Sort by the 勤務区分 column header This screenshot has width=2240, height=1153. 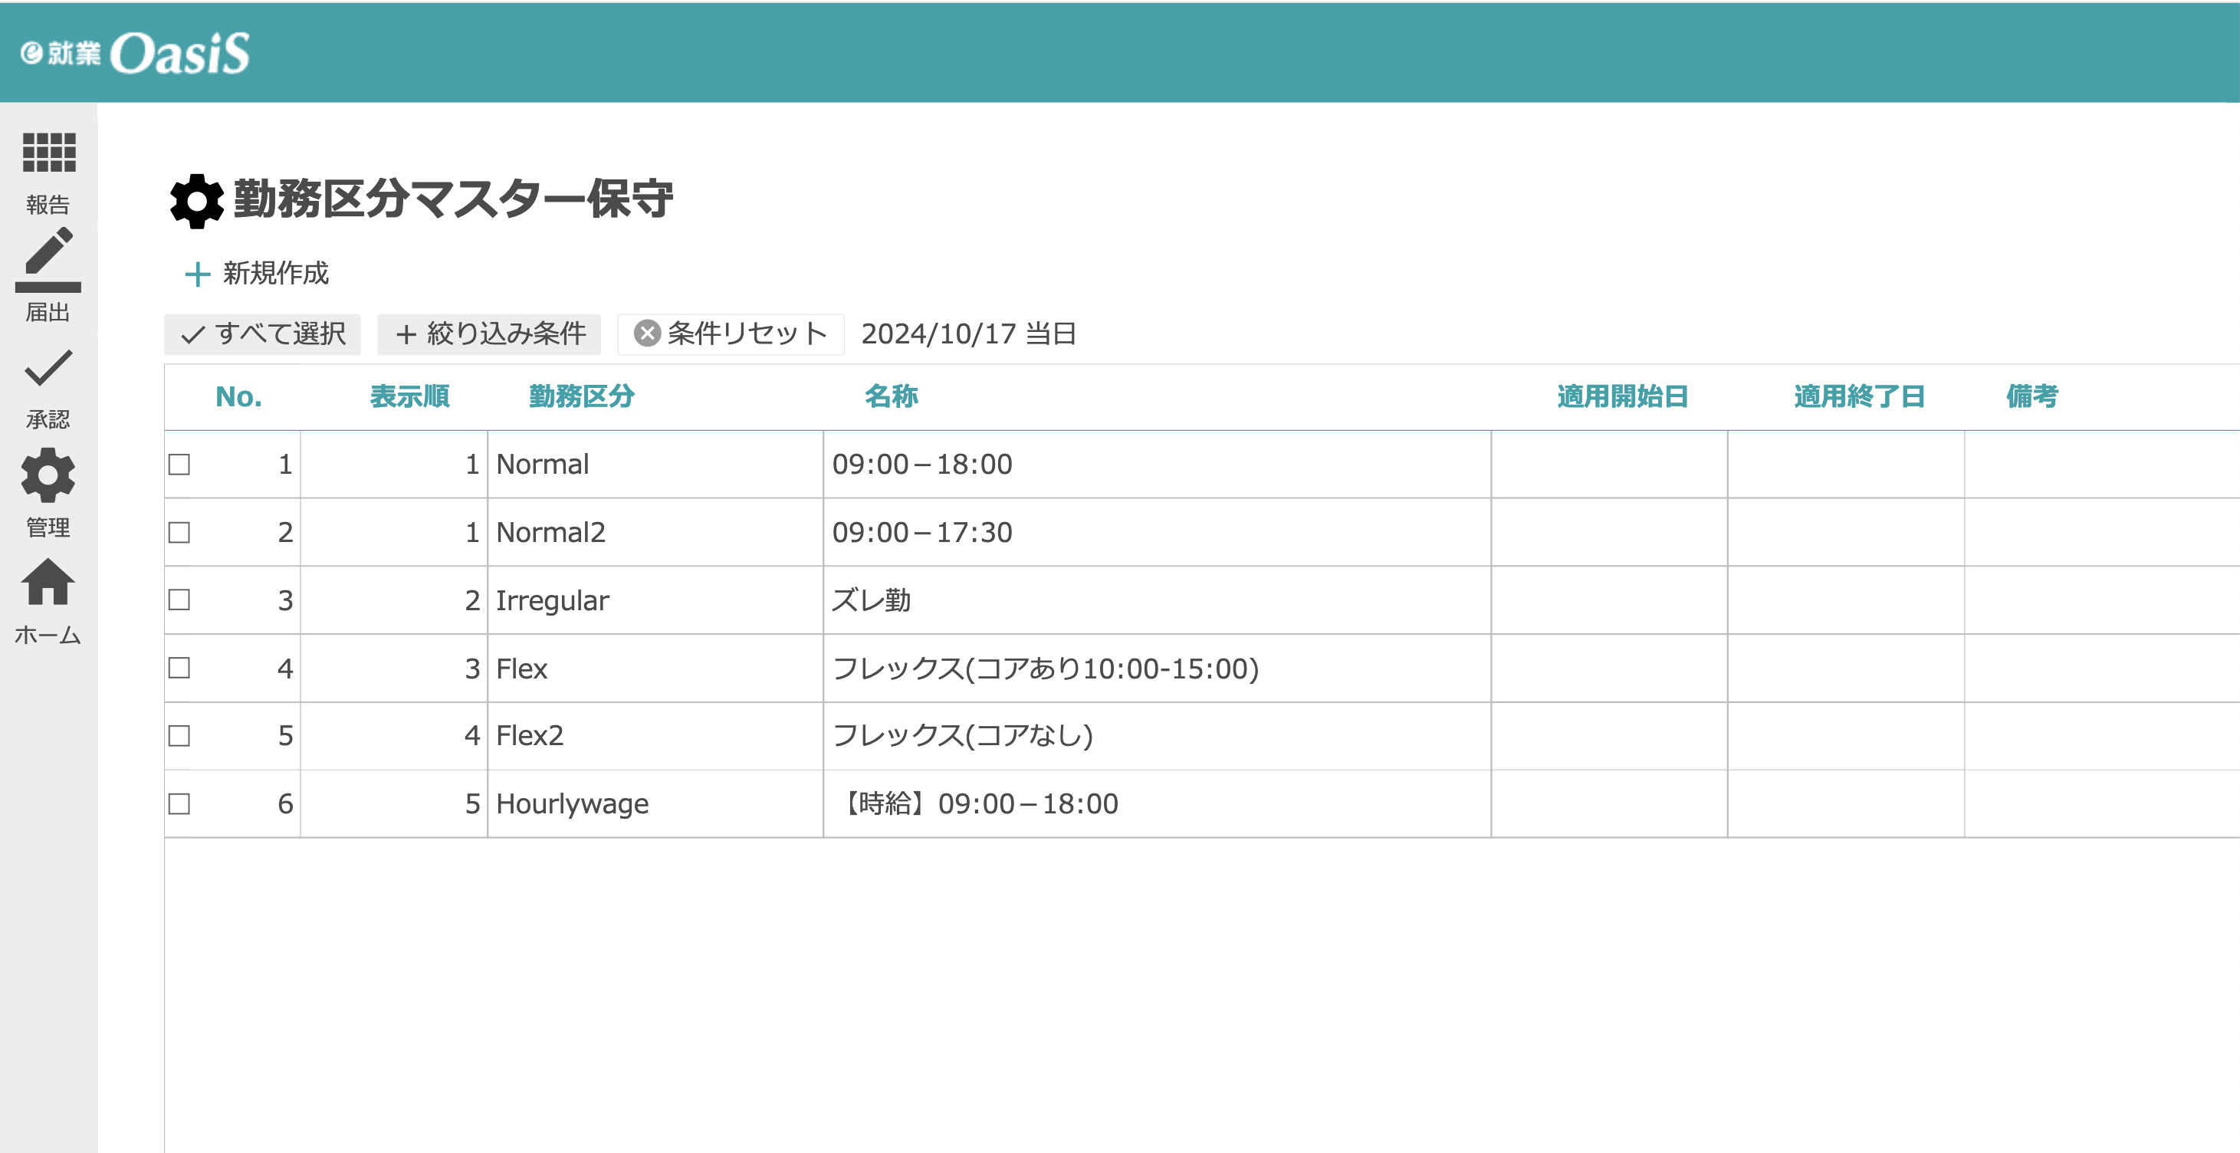coord(582,396)
